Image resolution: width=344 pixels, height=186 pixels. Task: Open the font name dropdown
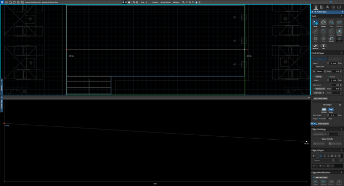click(324, 160)
